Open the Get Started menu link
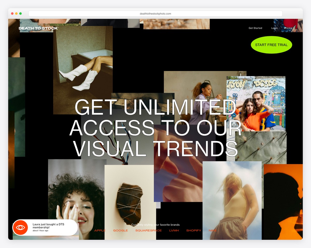 point(255,28)
